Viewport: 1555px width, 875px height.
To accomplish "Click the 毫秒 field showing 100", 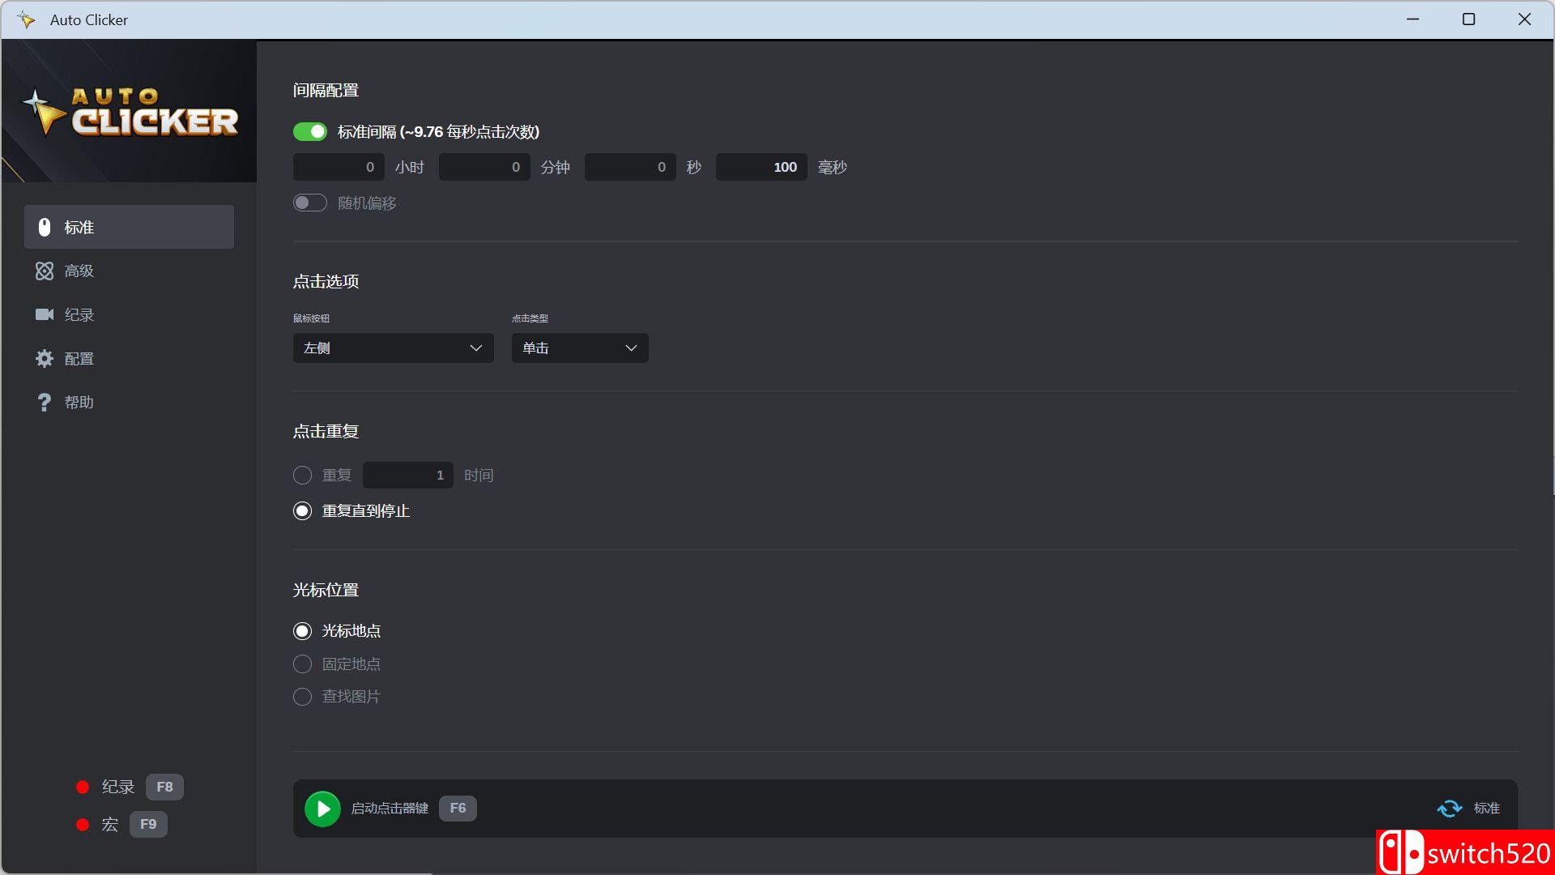I will pos(761,168).
